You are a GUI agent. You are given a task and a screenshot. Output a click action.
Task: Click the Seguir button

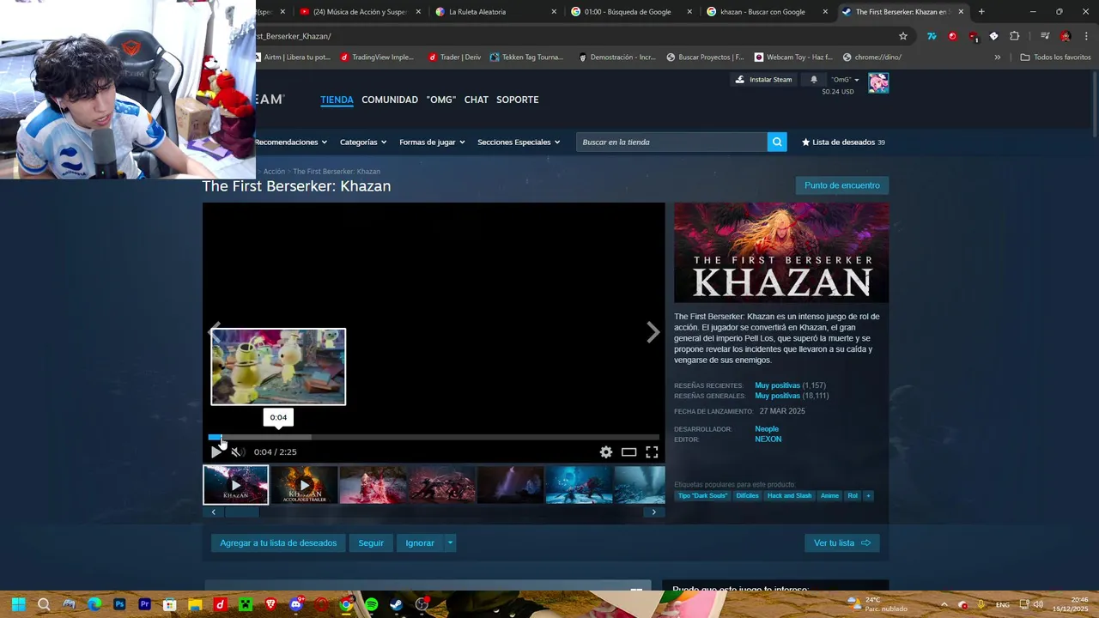tap(371, 542)
